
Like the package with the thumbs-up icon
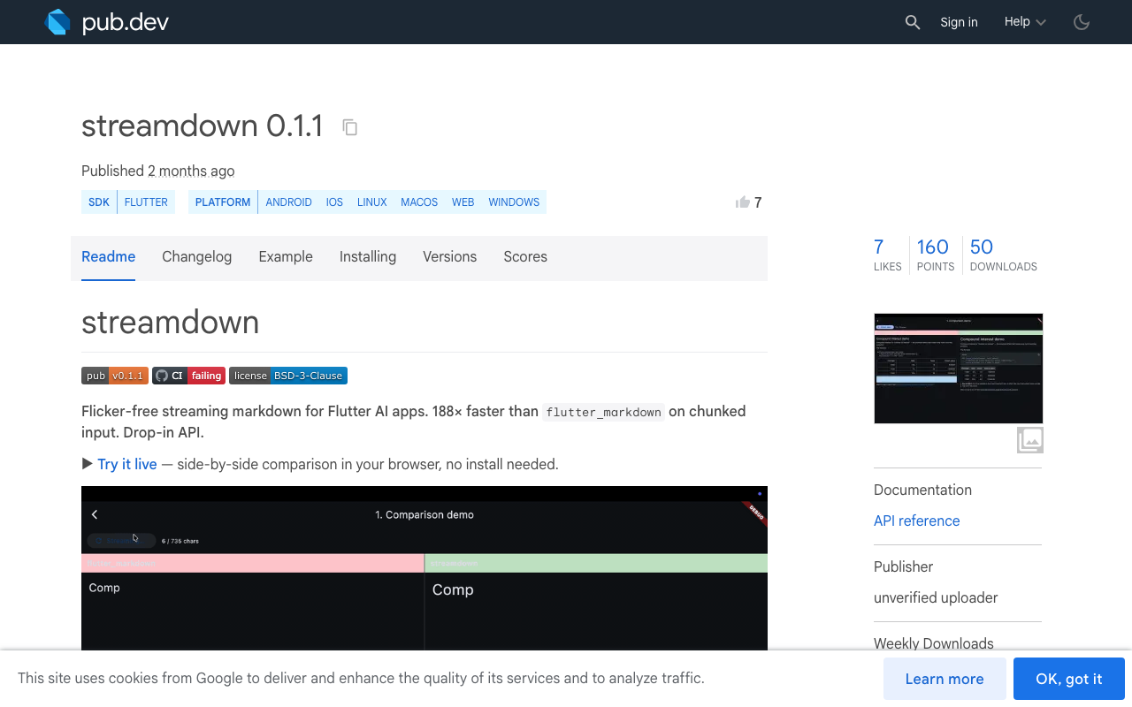[x=743, y=202]
